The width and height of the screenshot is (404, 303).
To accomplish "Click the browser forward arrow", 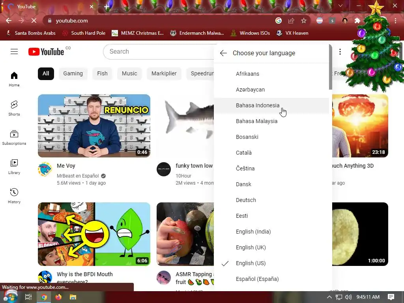I will point(21,21).
